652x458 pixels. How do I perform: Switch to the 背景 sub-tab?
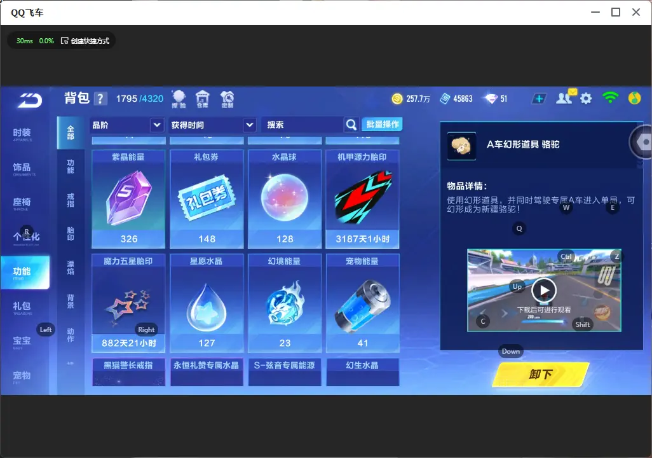point(71,302)
